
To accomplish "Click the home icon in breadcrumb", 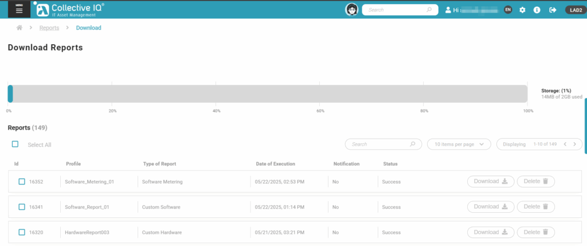I will tap(19, 28).
